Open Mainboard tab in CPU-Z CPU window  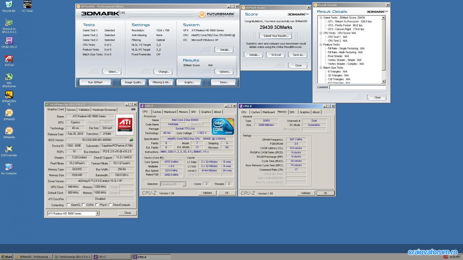tap(170, 112)
